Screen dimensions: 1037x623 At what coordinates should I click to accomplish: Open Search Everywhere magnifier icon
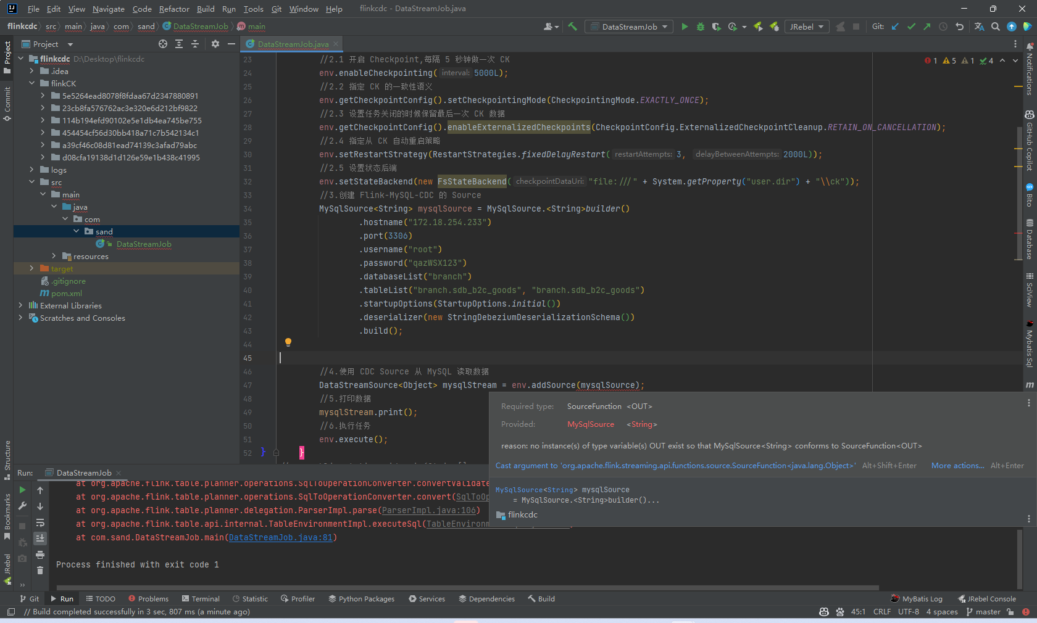996,27
